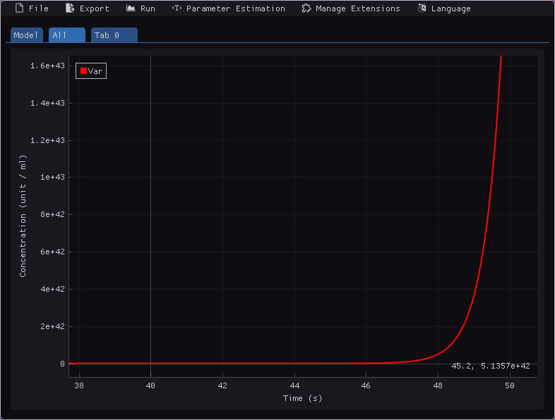Image resolution: width=555 pixels, height=420 pixels.
Task: Click the Parameter Estimation icon
Action: pos(177,8)
